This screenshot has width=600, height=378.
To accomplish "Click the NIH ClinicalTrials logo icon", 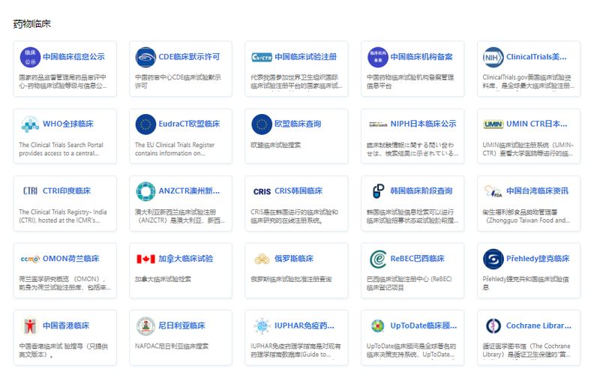I will [x=493, y=57].
